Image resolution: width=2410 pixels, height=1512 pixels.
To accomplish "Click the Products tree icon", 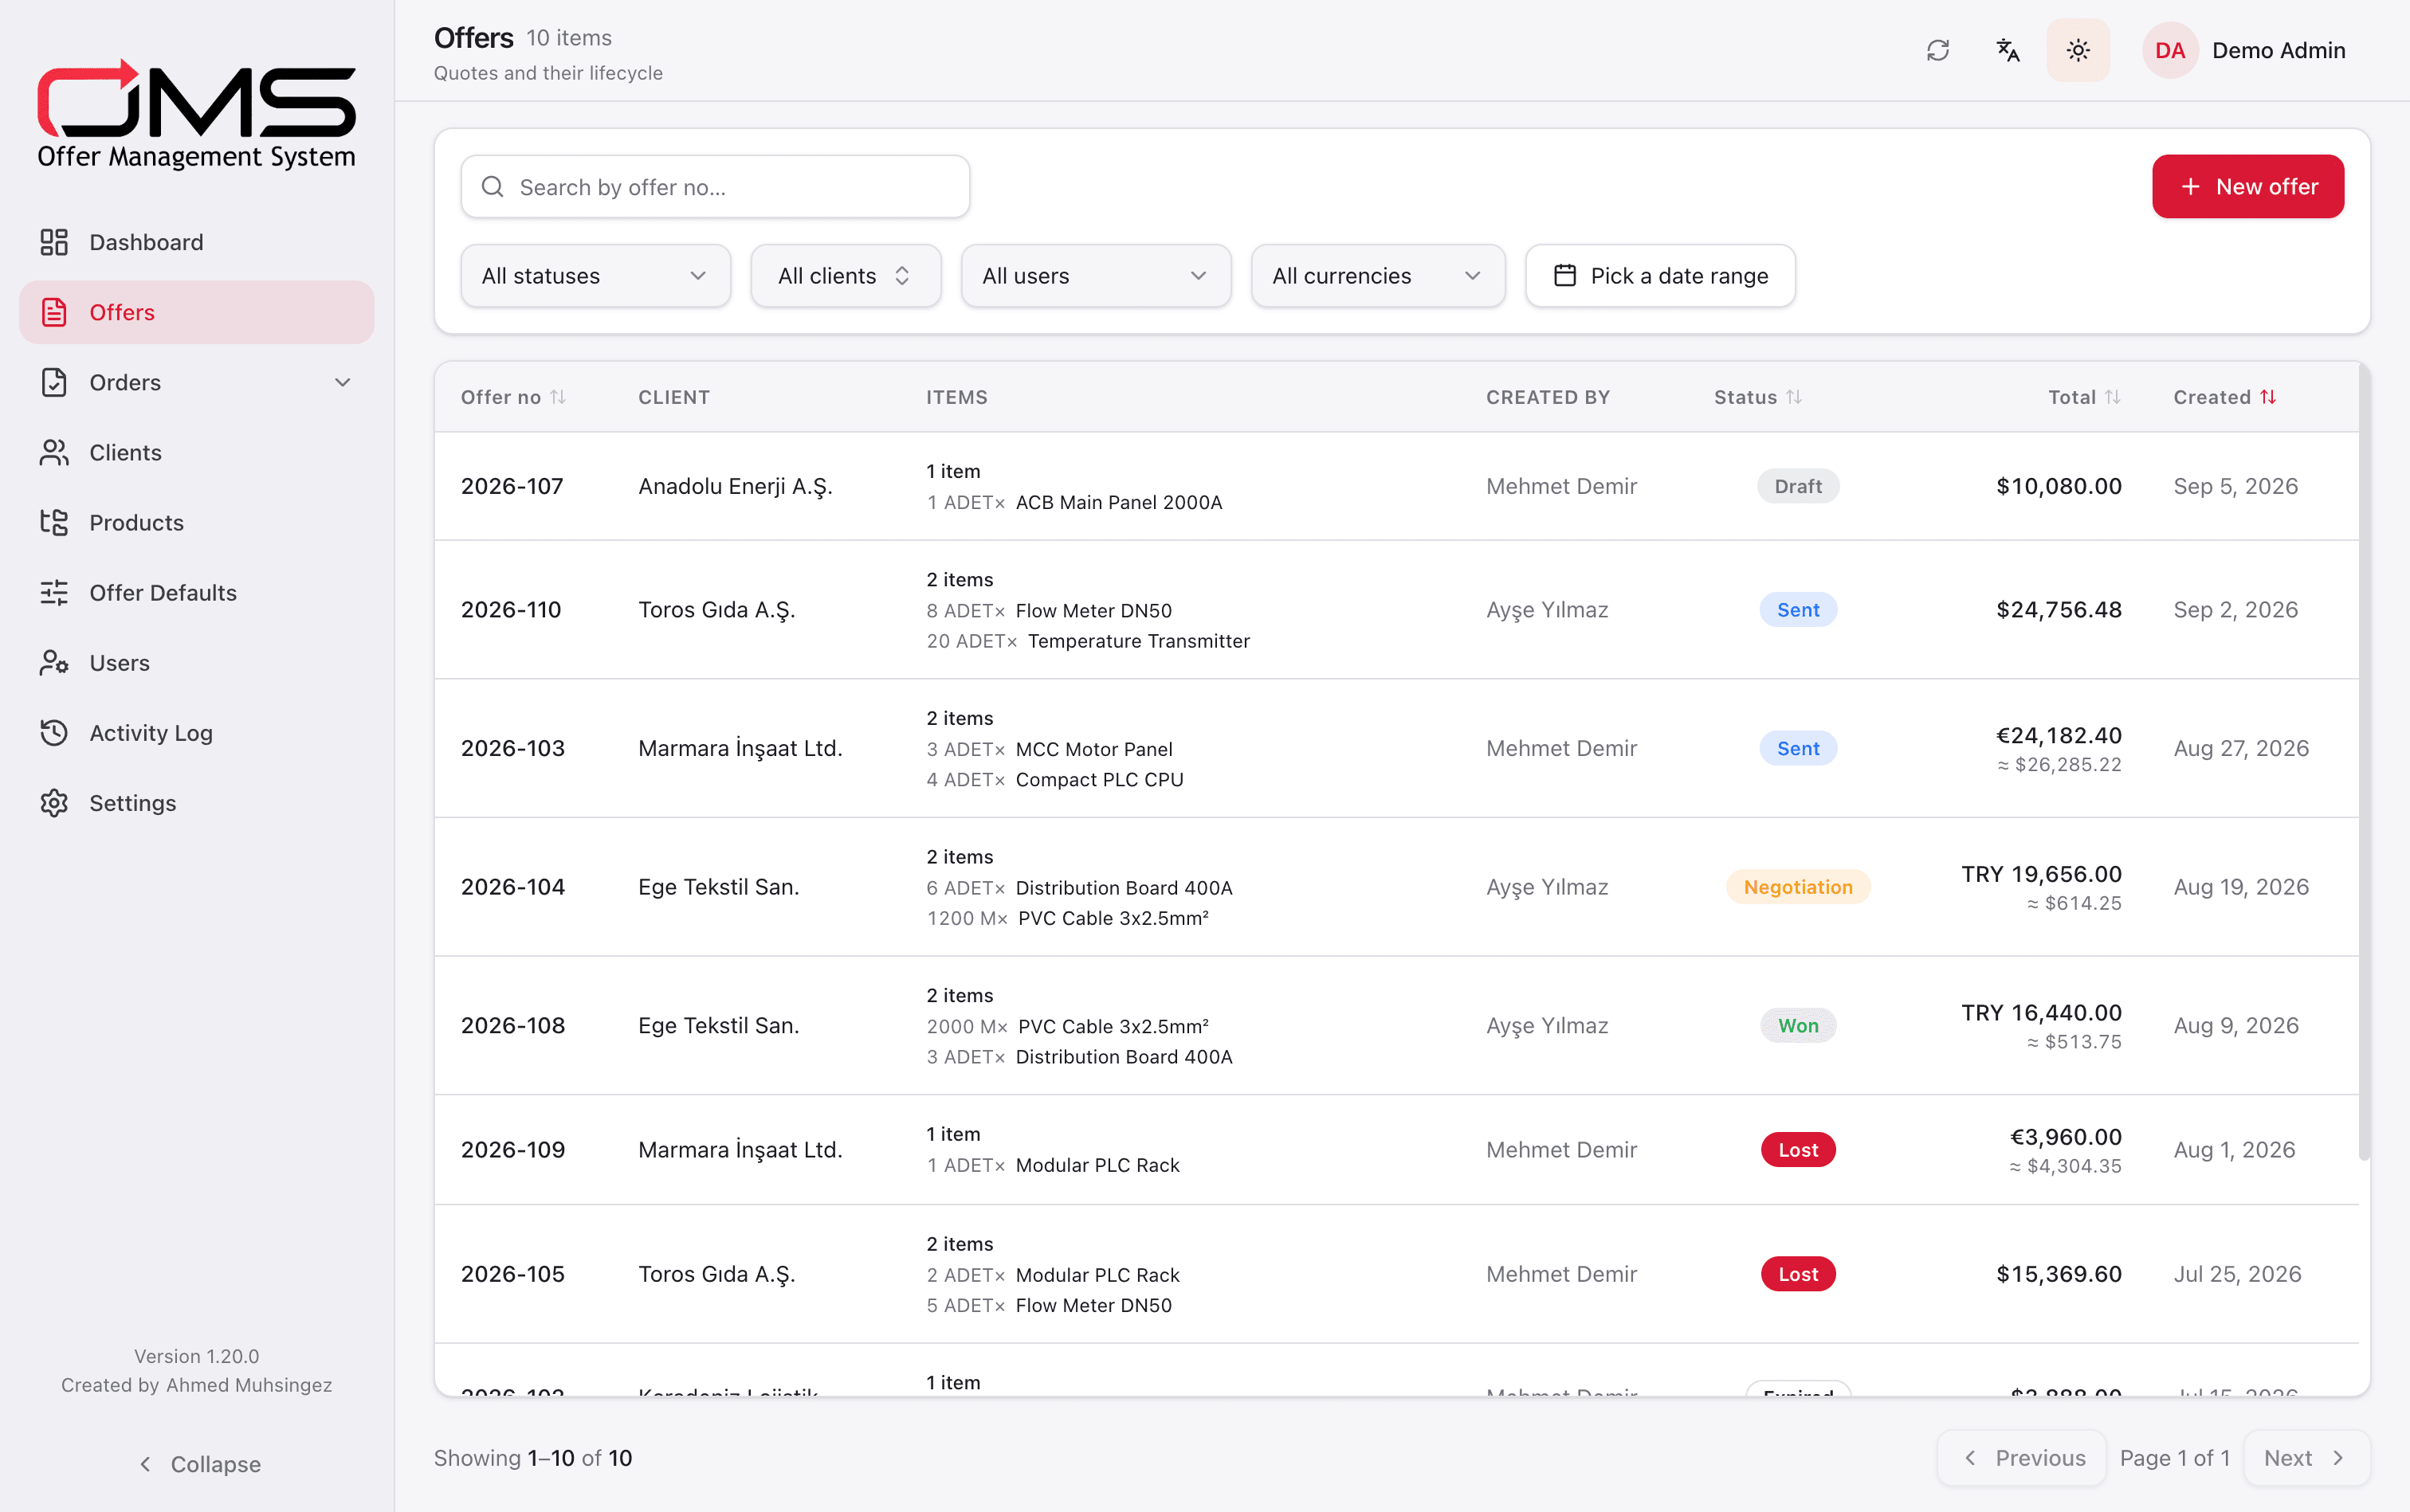I will click(x=54, y=522).
